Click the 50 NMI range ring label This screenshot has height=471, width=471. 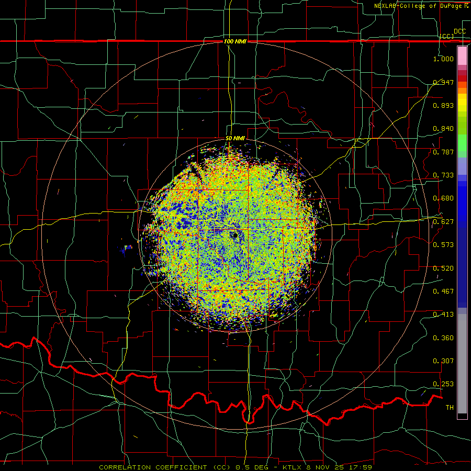pyautogui.click(x=235, y=138)
